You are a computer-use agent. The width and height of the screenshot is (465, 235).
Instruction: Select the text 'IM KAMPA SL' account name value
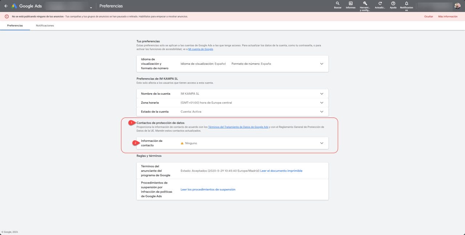190,94
